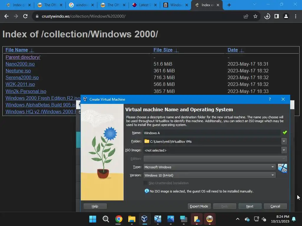The image size is (302, 226).
Task: Open the Windows Start menu
Action: point(93,219)
